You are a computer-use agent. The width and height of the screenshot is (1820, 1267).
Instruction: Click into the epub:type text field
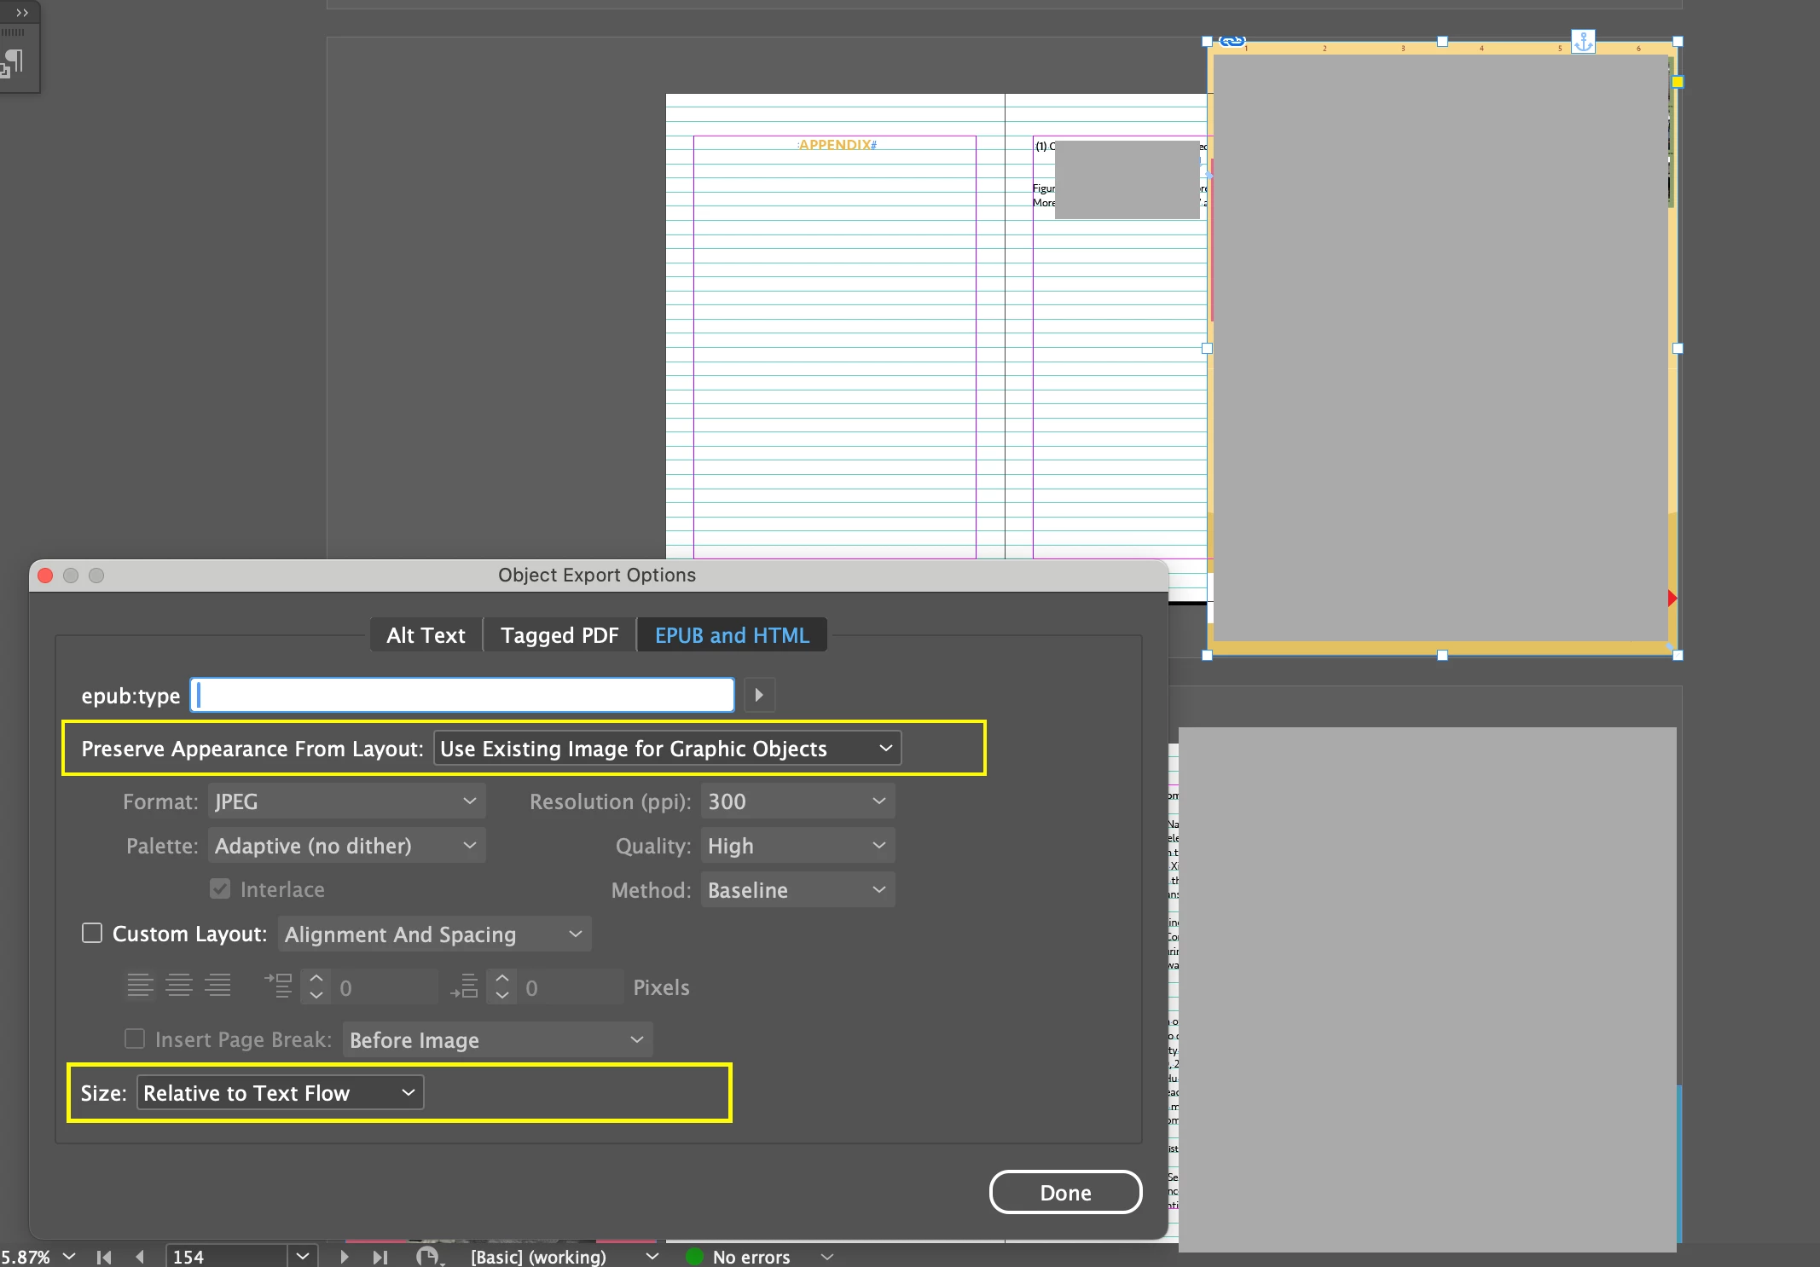462,695
